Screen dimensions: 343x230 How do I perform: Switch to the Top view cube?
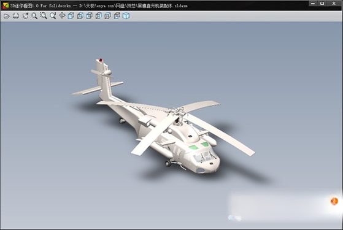[107, 16]
